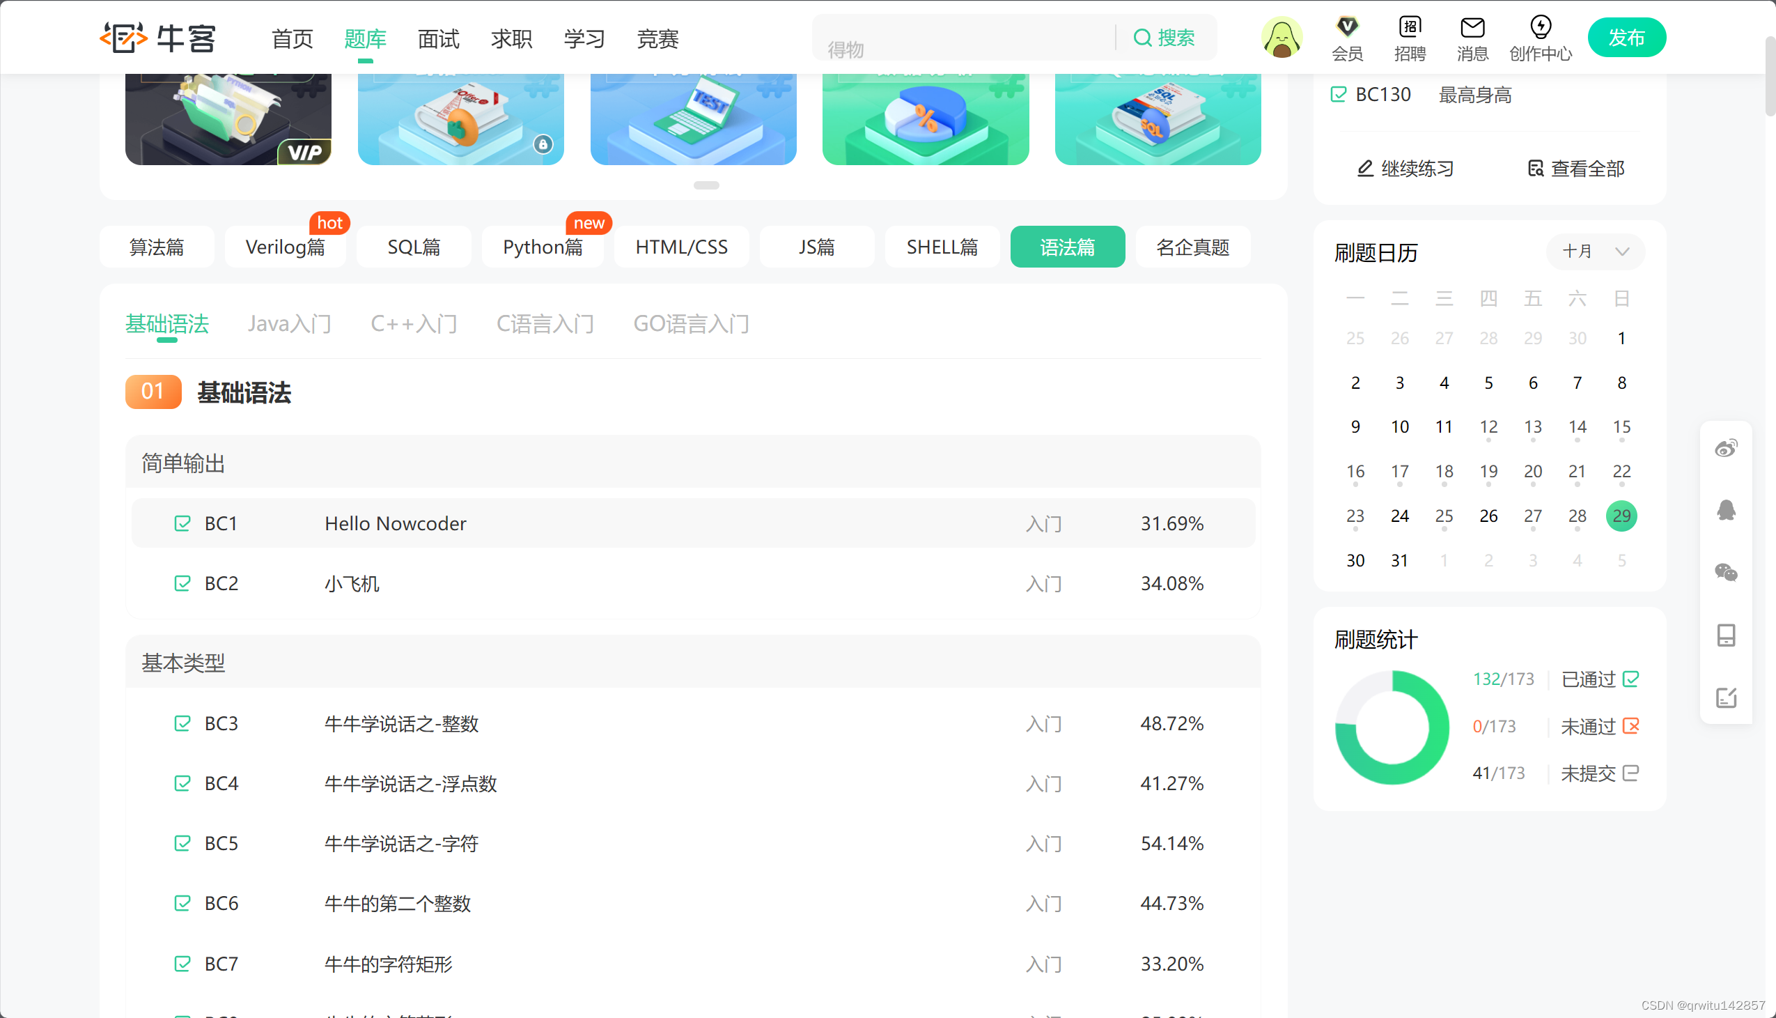Click the BC5 completed checkmark
Viewport: 1776px width, 1018px height.
tap(182, 843)
